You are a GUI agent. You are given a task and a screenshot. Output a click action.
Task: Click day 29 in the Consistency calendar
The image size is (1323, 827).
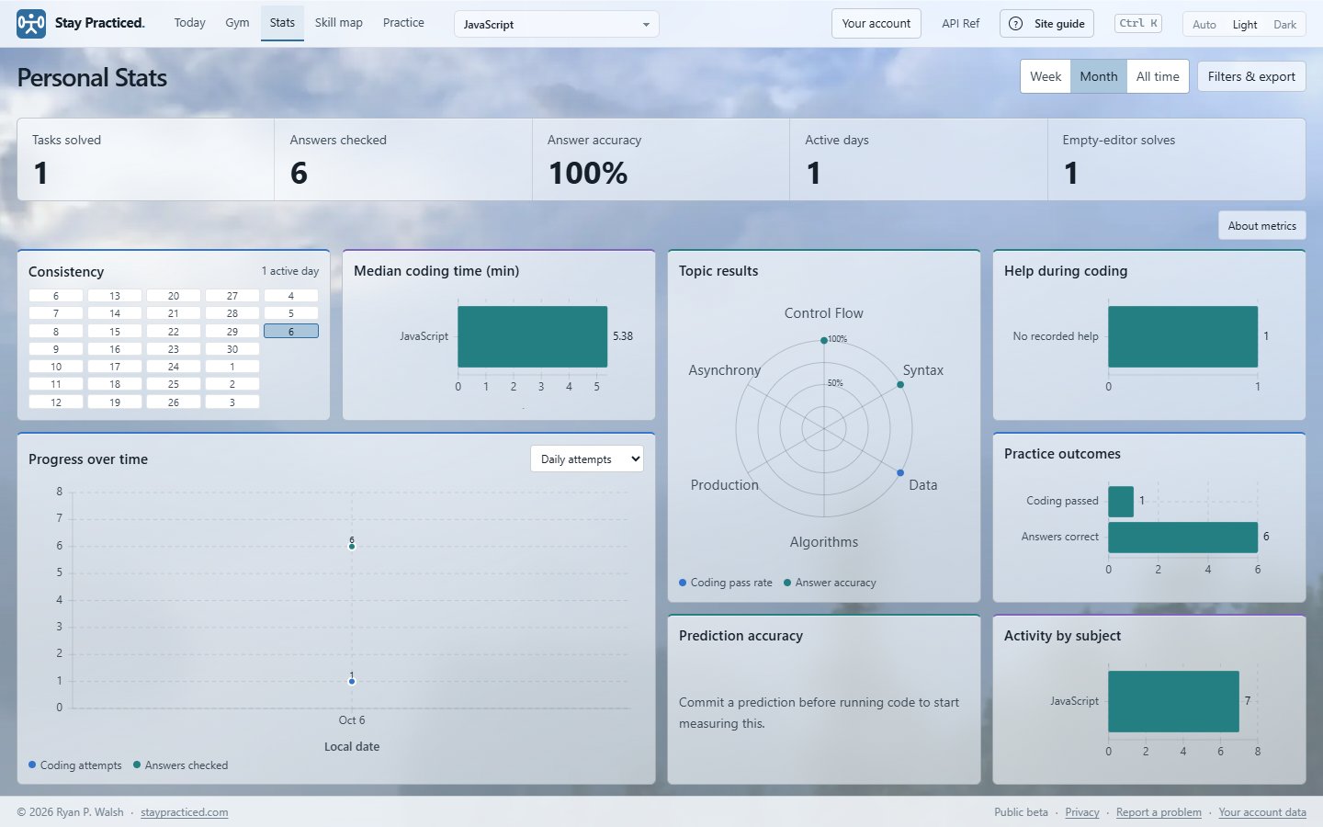[x=232, y=332]
